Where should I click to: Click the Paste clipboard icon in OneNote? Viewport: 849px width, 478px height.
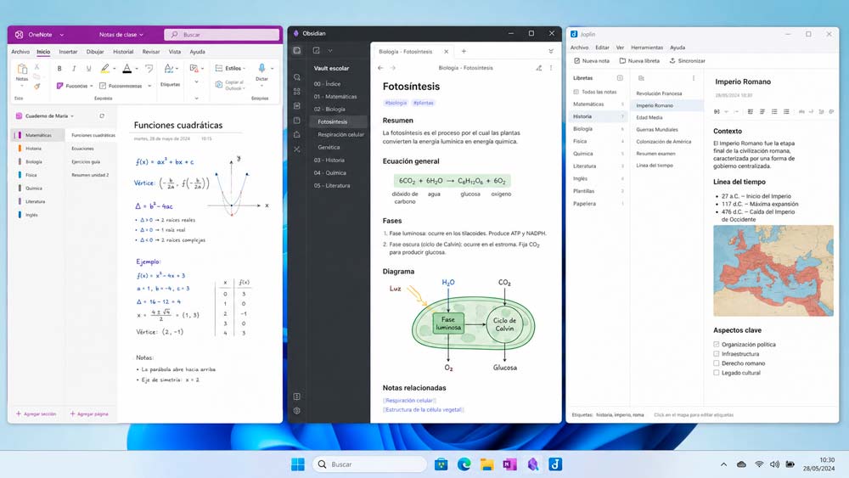click(22, 70)
